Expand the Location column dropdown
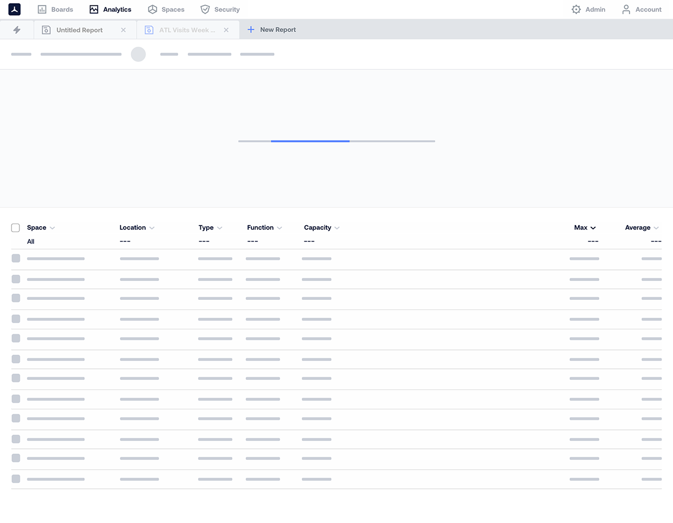This screenshot has width=673, height=523. click(x=152, y=228)
